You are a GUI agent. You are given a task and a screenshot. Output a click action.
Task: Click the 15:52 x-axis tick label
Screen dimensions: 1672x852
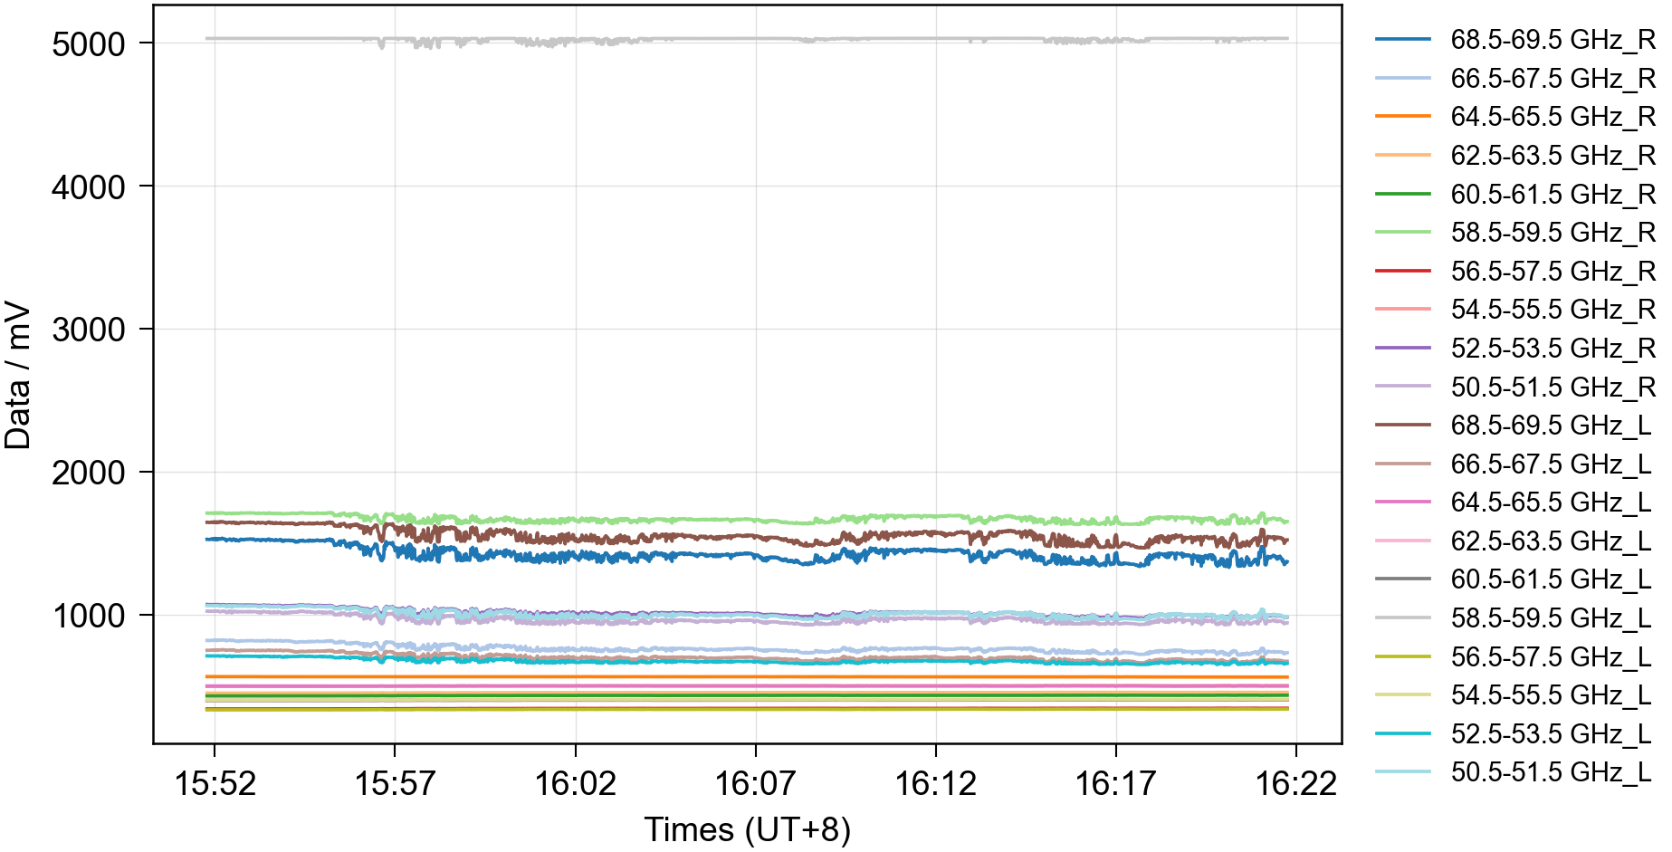click(x=215, y=783)
